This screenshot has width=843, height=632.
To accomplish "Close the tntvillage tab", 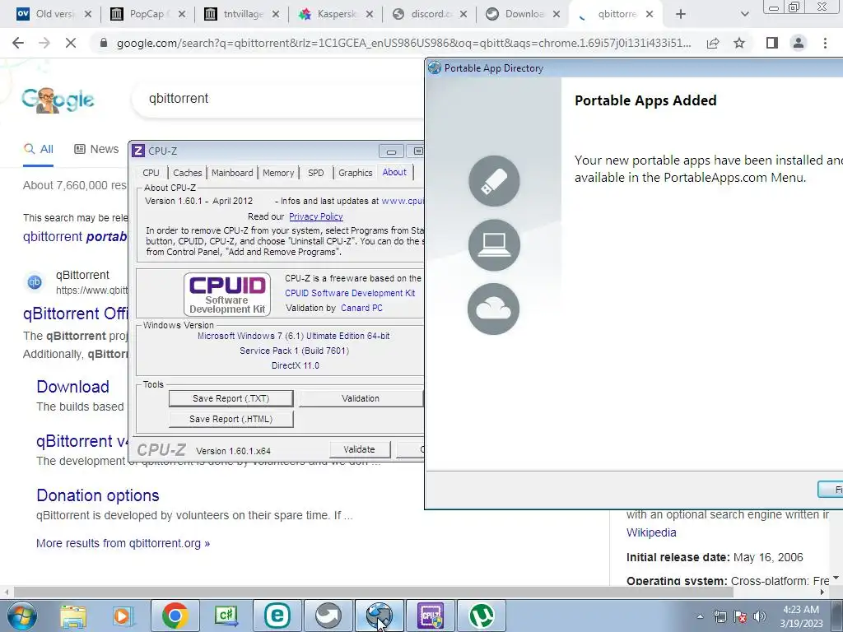I will click(276, 14).
